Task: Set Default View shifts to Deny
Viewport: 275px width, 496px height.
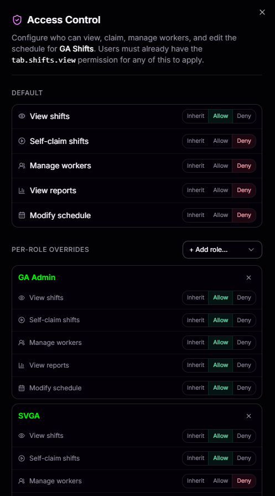Action: pos(244,116)
